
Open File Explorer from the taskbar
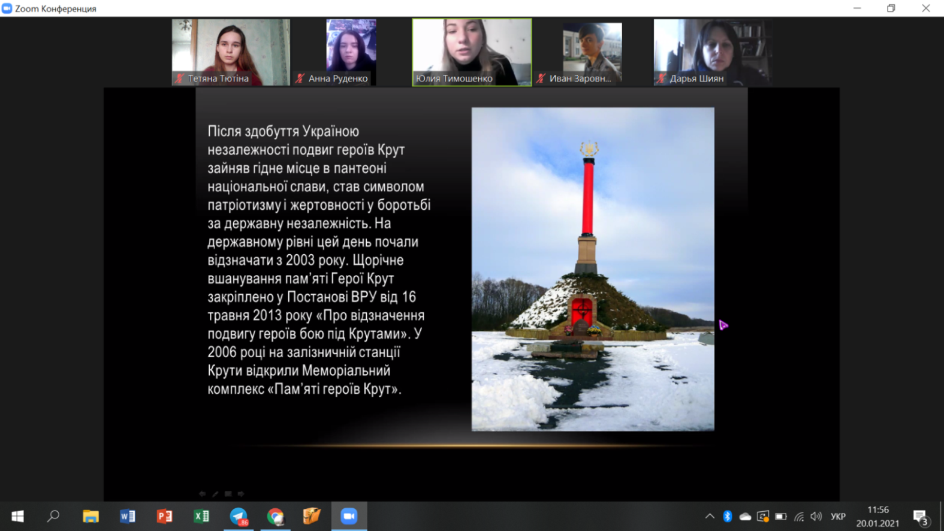point(91,516)
